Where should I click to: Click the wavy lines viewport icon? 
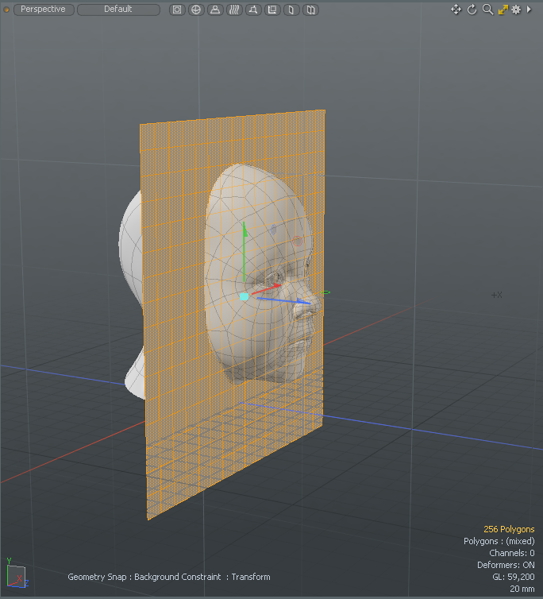pos(234,10)
